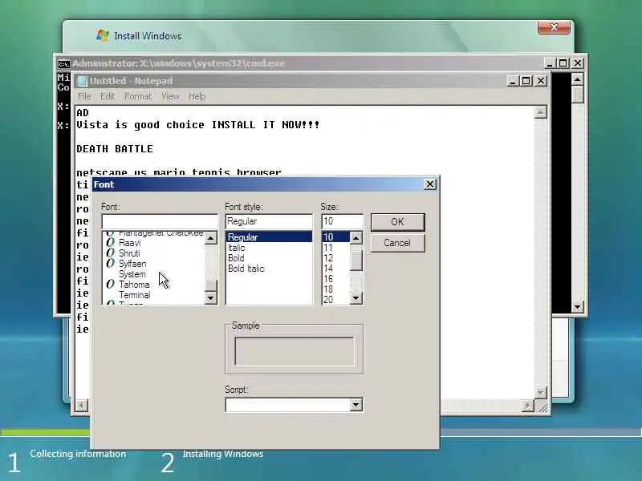This screenshot has width=642, height=481.
Task: Select font size 11
Action: click(x=328, y=248)
